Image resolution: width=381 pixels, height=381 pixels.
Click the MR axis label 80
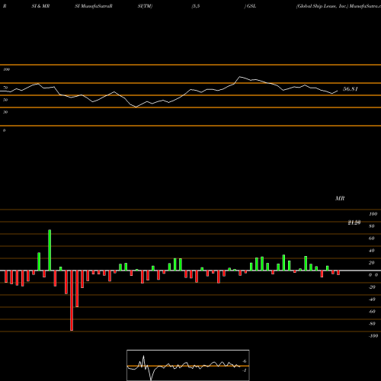click(372, 226)
